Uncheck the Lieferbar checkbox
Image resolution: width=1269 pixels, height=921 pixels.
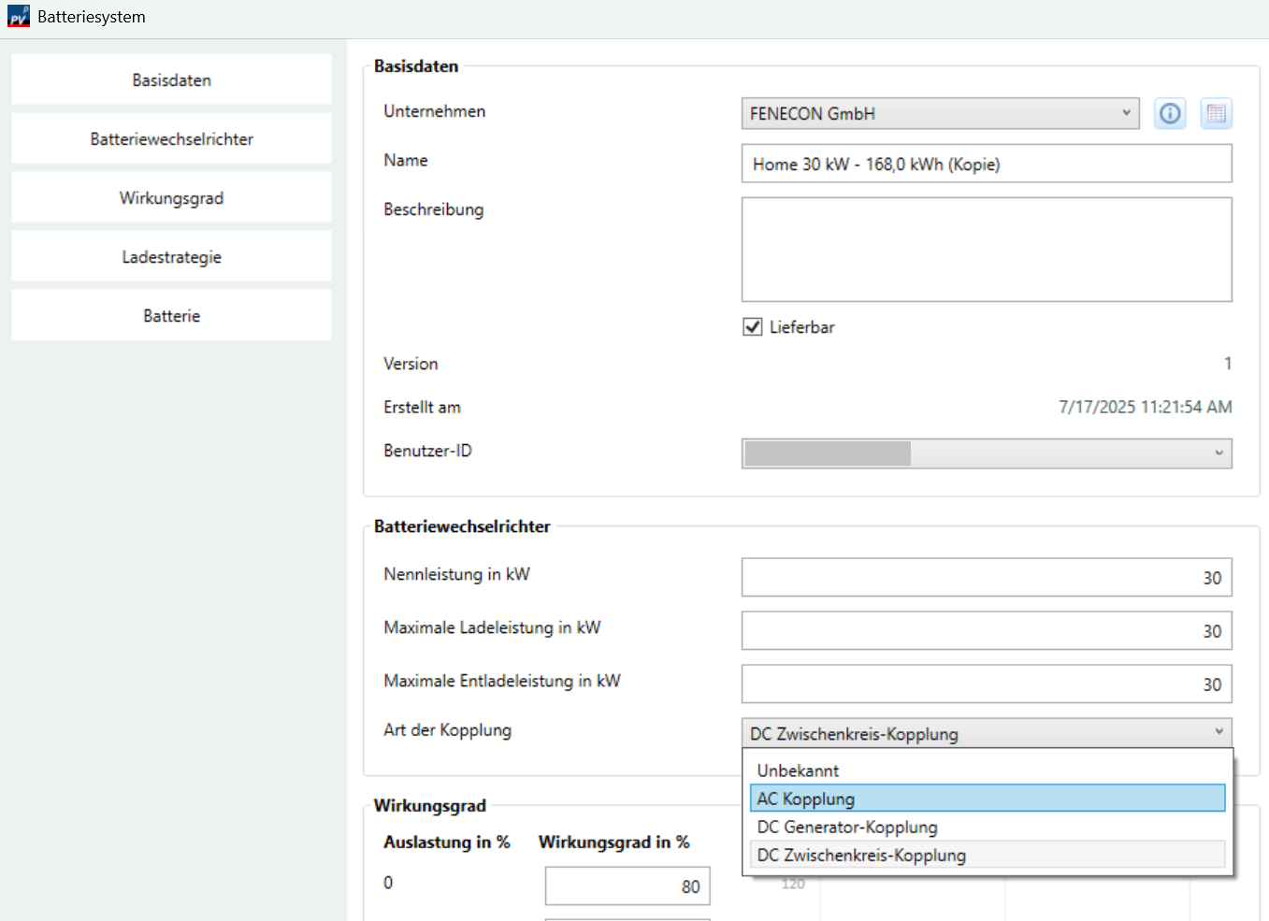pyautogui.click(x=753, y=327)
